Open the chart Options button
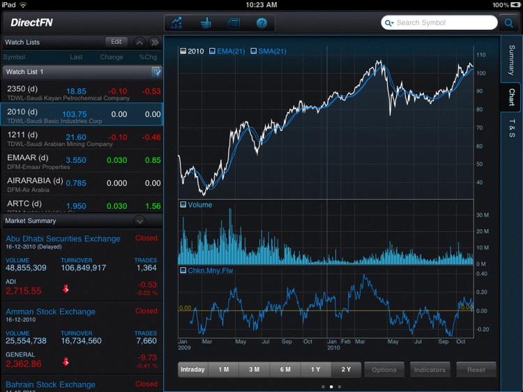523x392 pixels. point(384,370)
